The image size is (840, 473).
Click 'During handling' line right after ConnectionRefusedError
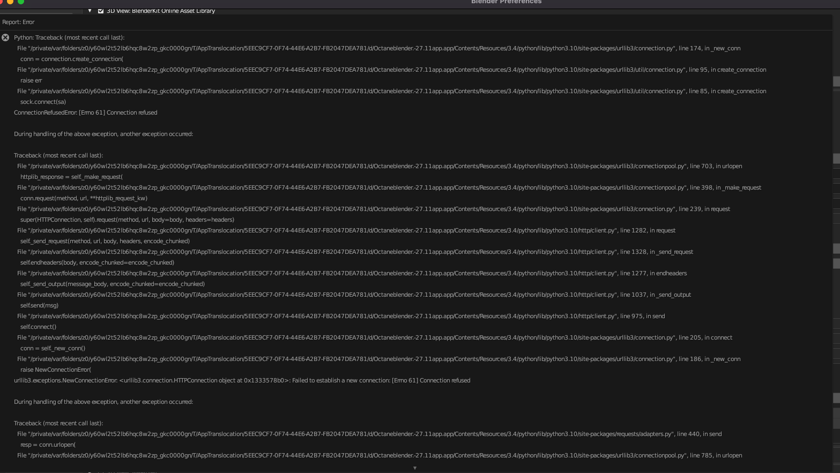(x=103, y=134)
